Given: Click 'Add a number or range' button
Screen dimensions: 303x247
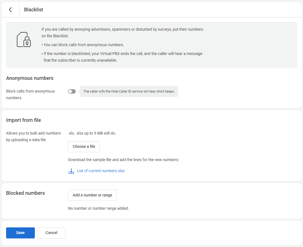Looking at the screenshot, I should click(x=92, y=195).
